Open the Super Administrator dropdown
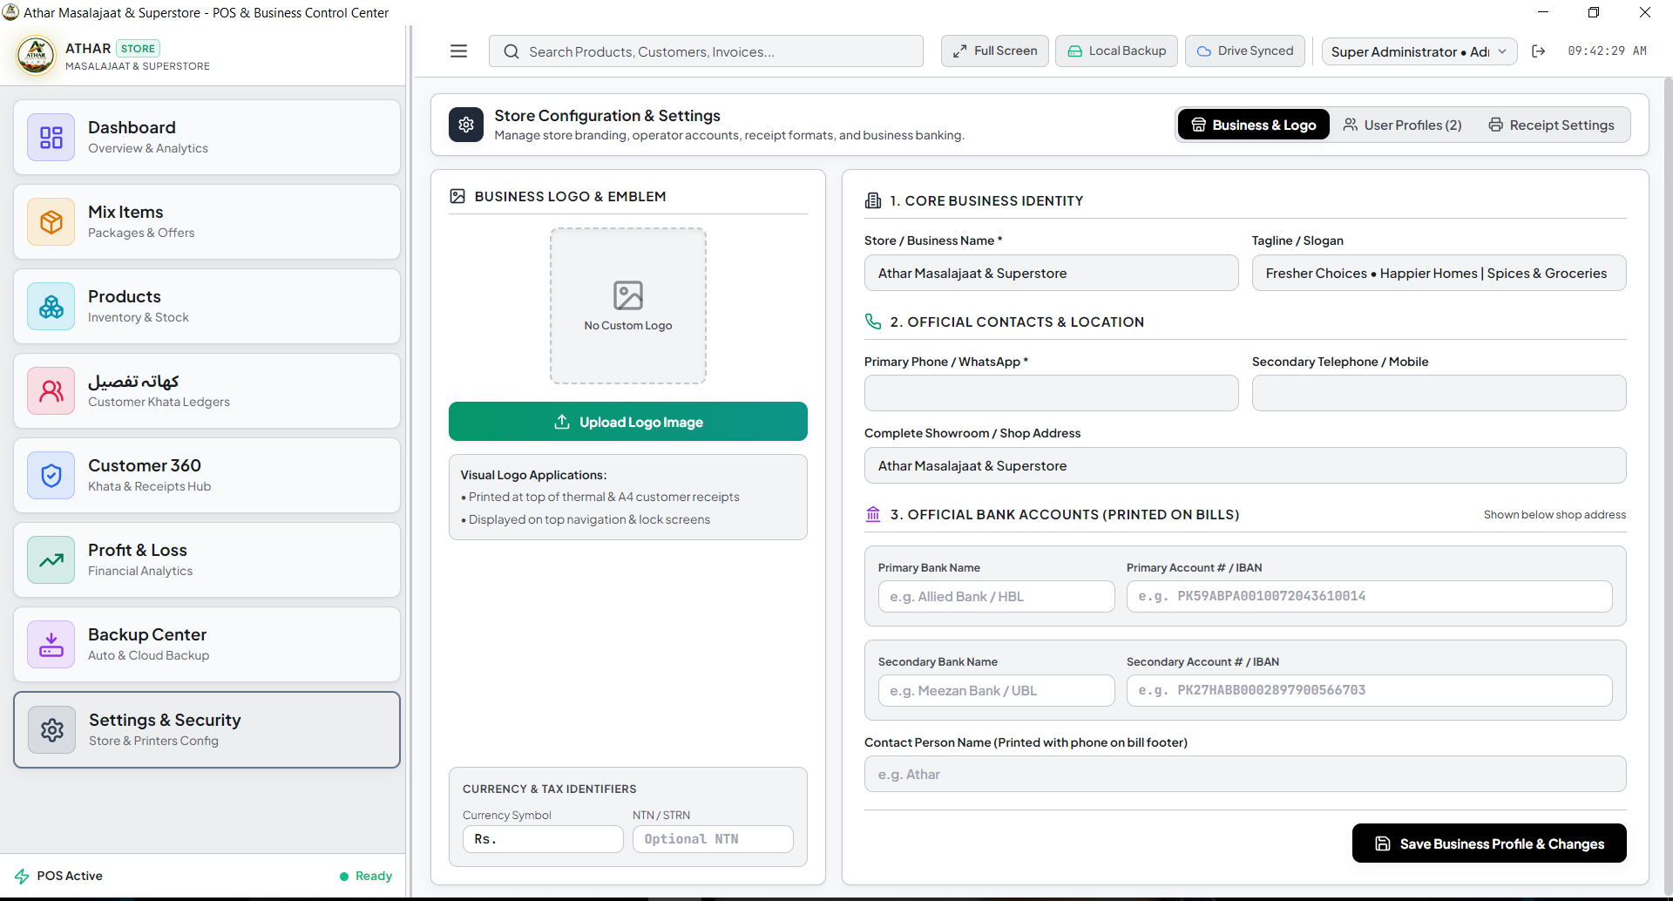The height and width of the screenshot is (901, 1673). tap(1419, 51)
